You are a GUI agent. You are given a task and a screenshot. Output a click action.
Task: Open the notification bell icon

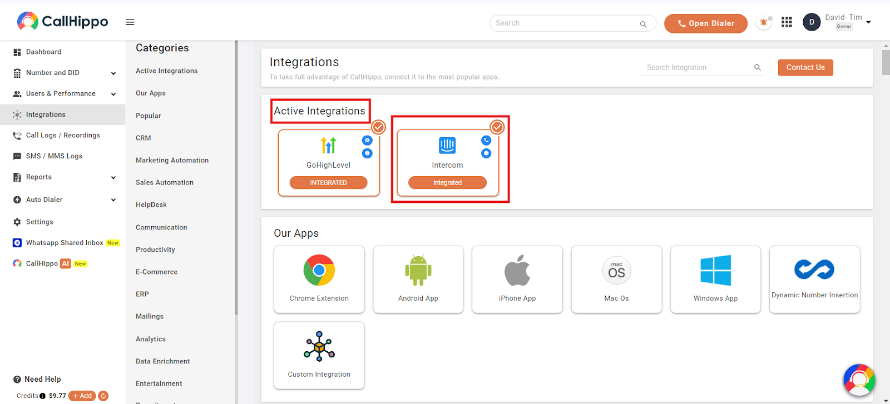pyautogui.click(x=764, y=23)
